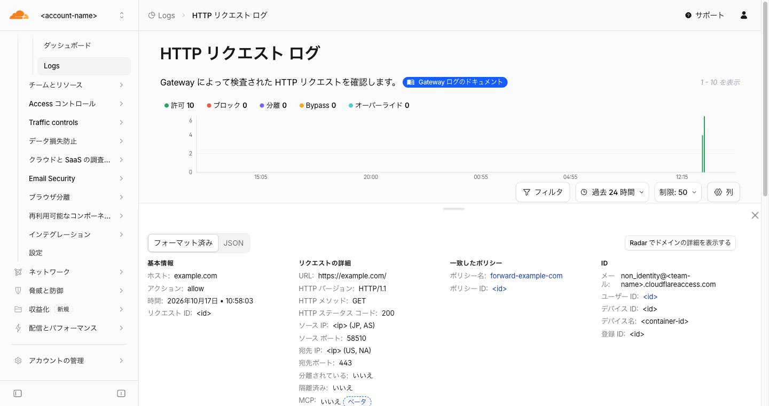Toggle 許可 legend series
This screenshot has height=406, width=769.
(179, 105)
